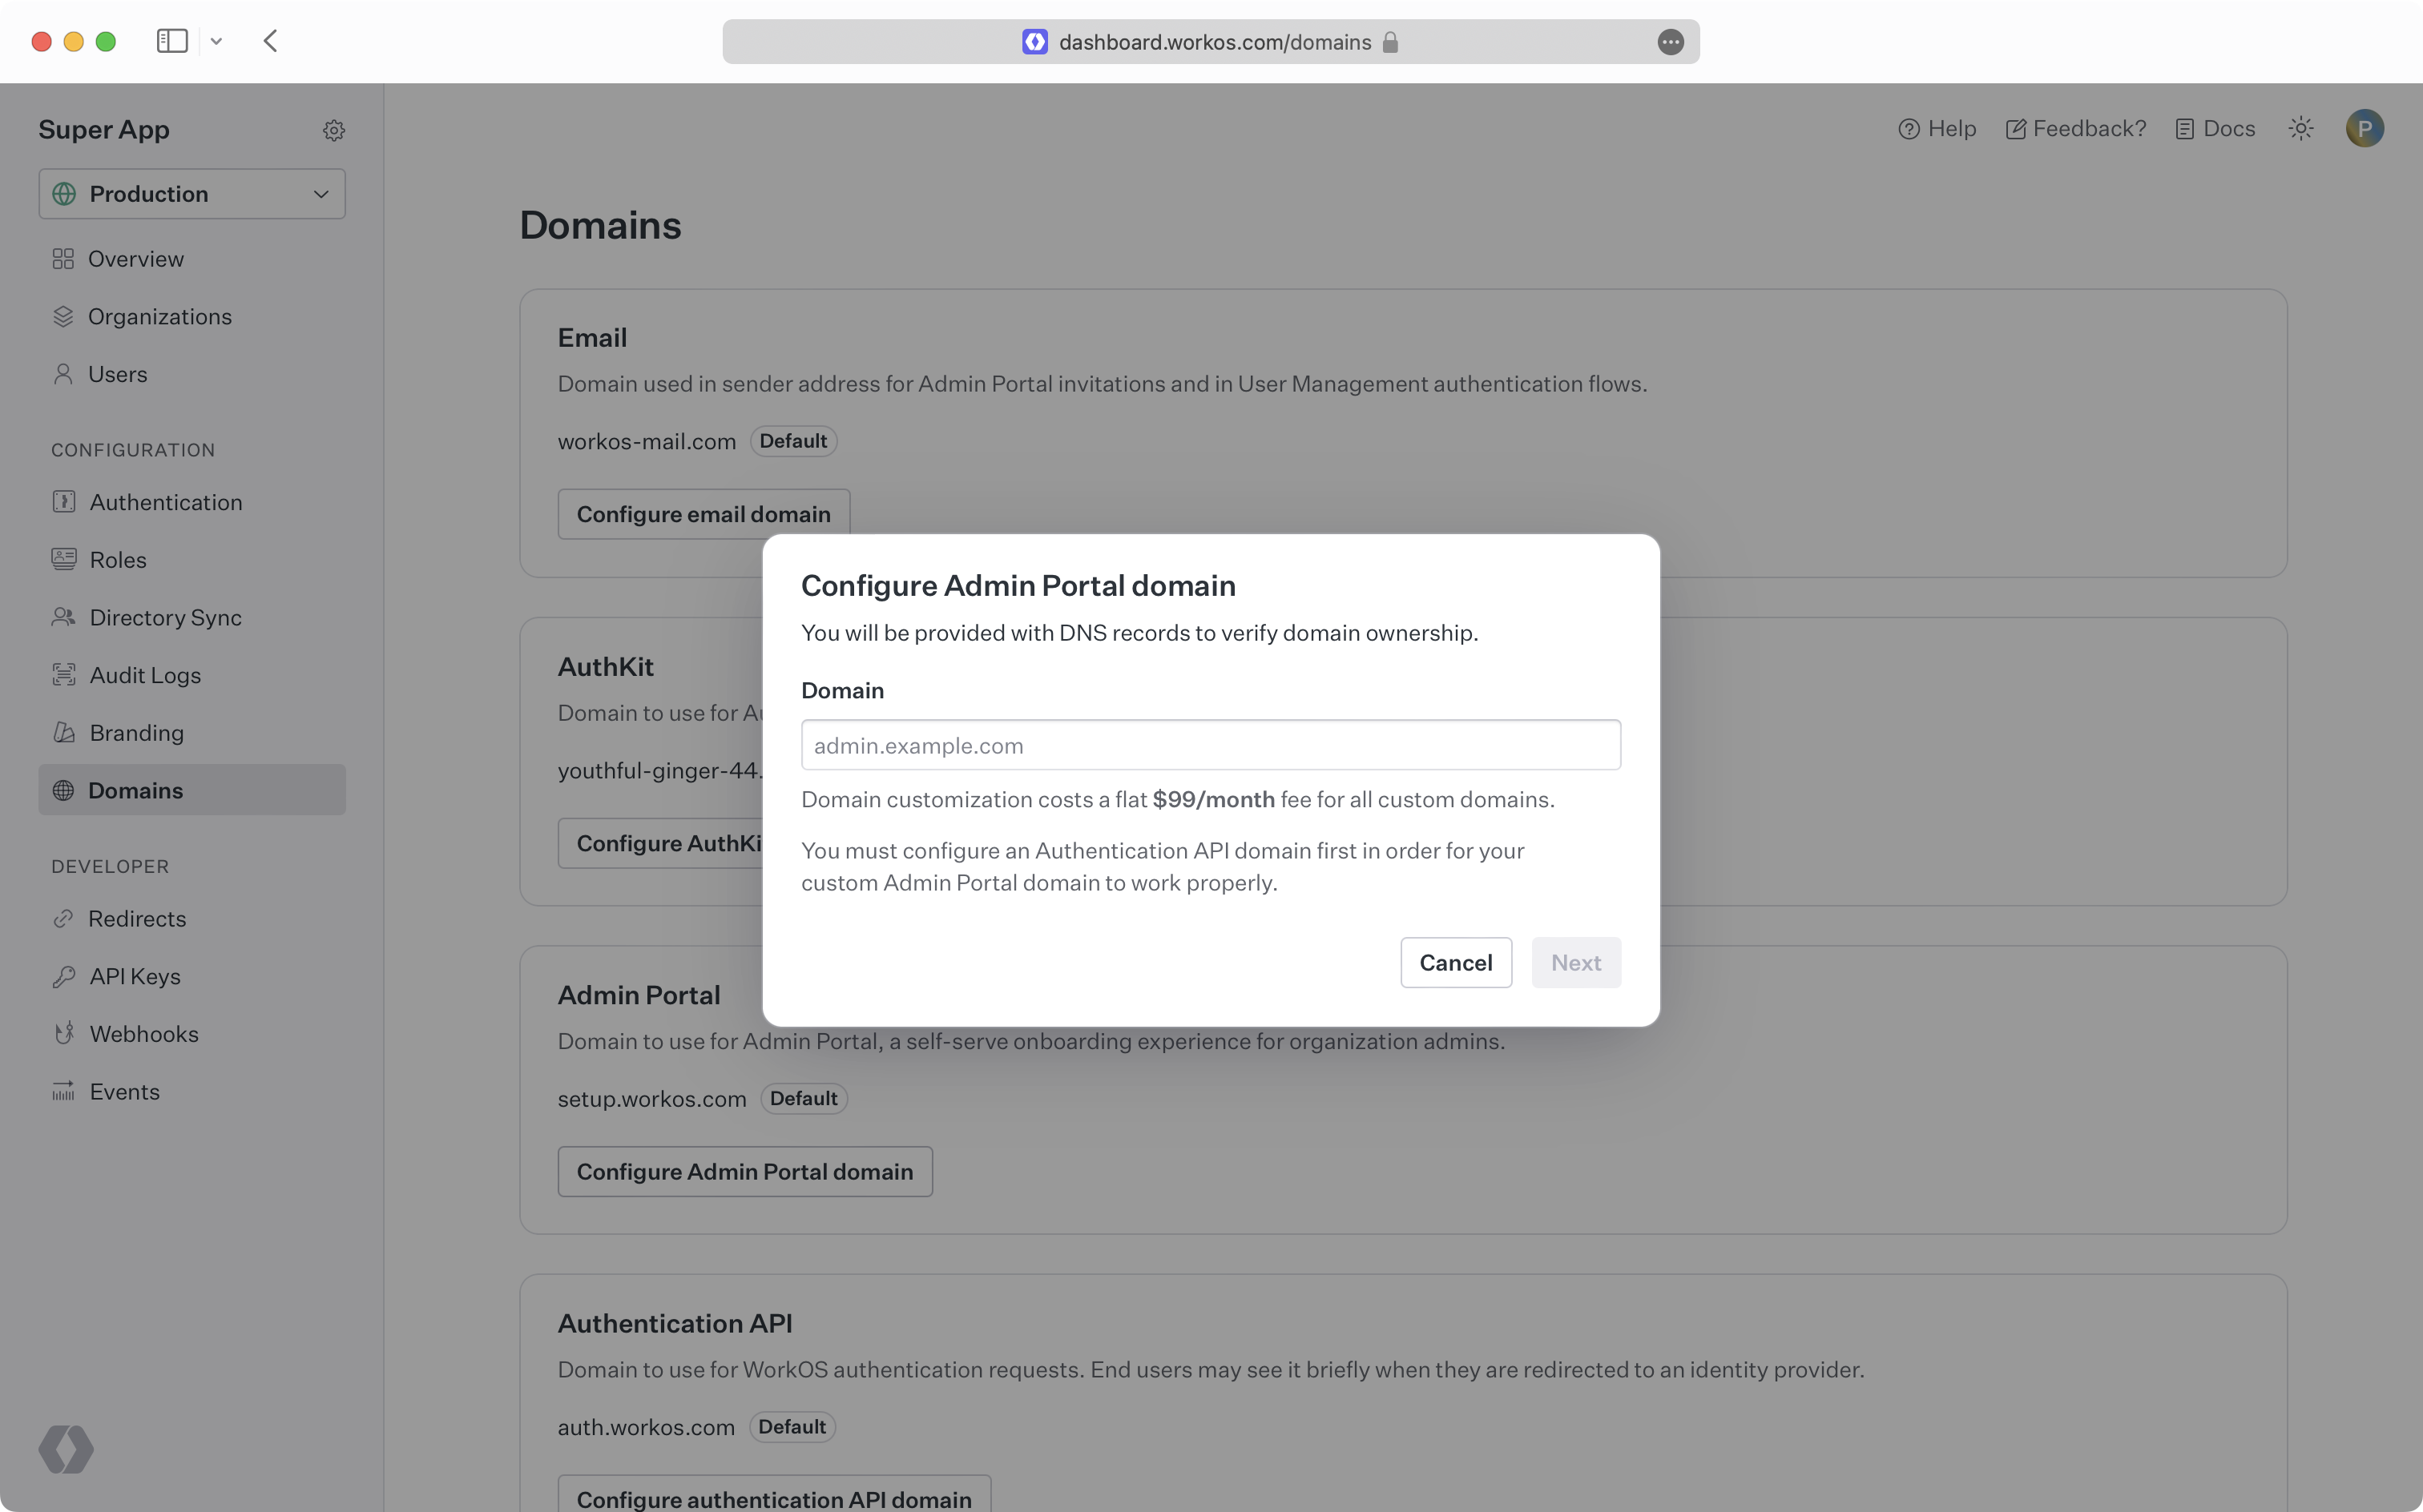Select the Webhooks icon in sidebar

(x=62, y=1033)
